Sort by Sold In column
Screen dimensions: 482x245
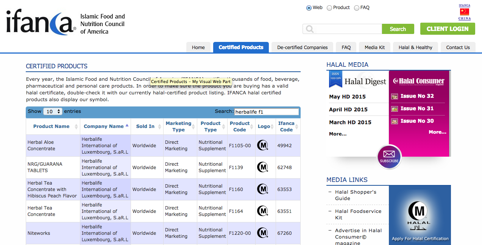click(147, 126)
